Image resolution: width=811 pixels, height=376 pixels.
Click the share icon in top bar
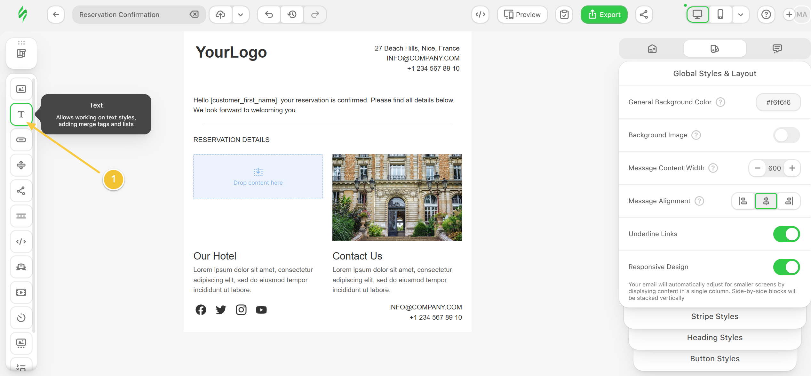(644, 14)
